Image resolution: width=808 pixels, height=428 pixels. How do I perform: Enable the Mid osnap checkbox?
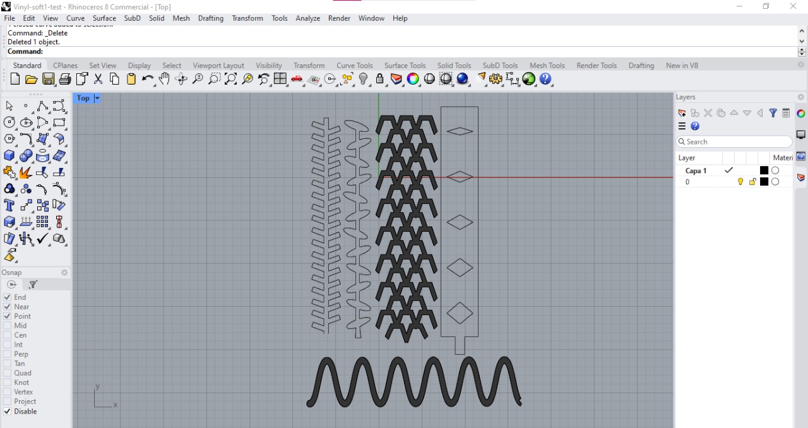[x=8, y=326]
